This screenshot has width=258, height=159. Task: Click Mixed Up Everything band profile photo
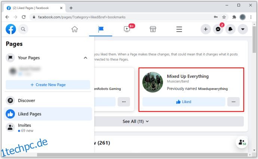[x=153, y=82]
